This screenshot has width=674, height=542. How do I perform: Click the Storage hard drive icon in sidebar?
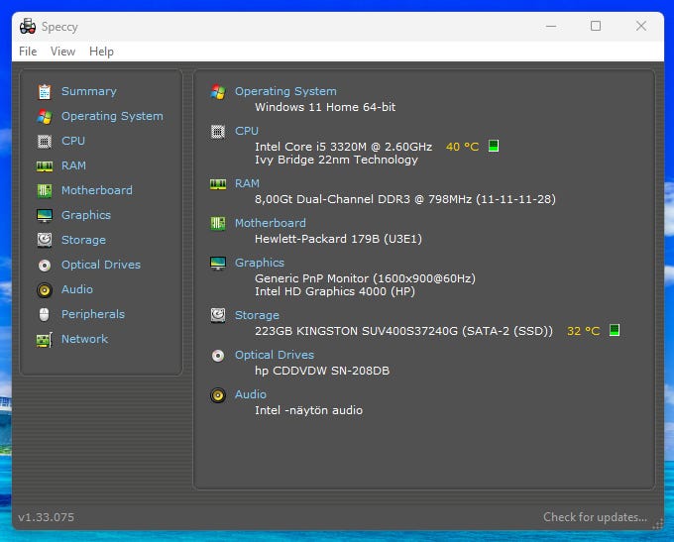pyautogui.click(x=45, y=240)
